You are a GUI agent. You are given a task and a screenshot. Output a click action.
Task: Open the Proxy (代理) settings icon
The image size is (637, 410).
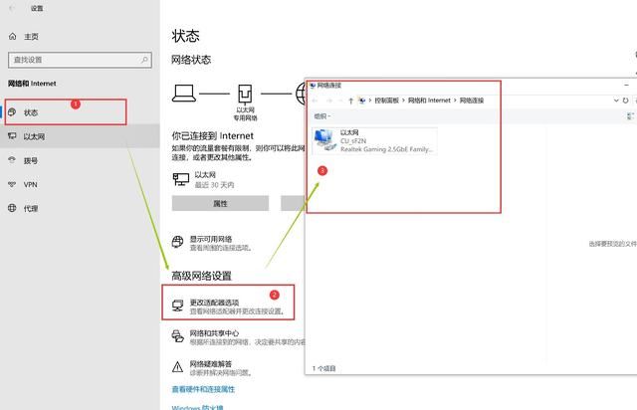click(12, 209)
